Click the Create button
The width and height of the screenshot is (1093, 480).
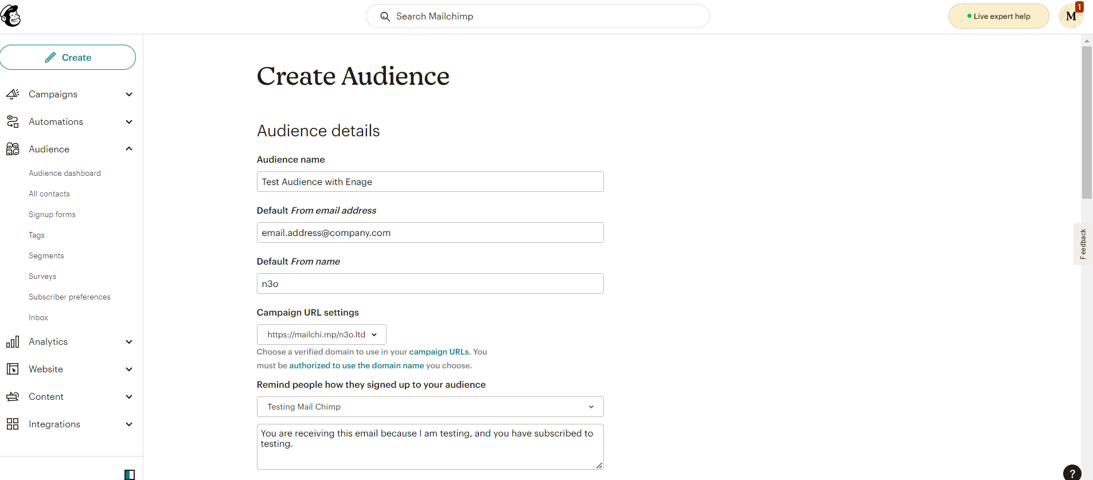pos(68,57)
